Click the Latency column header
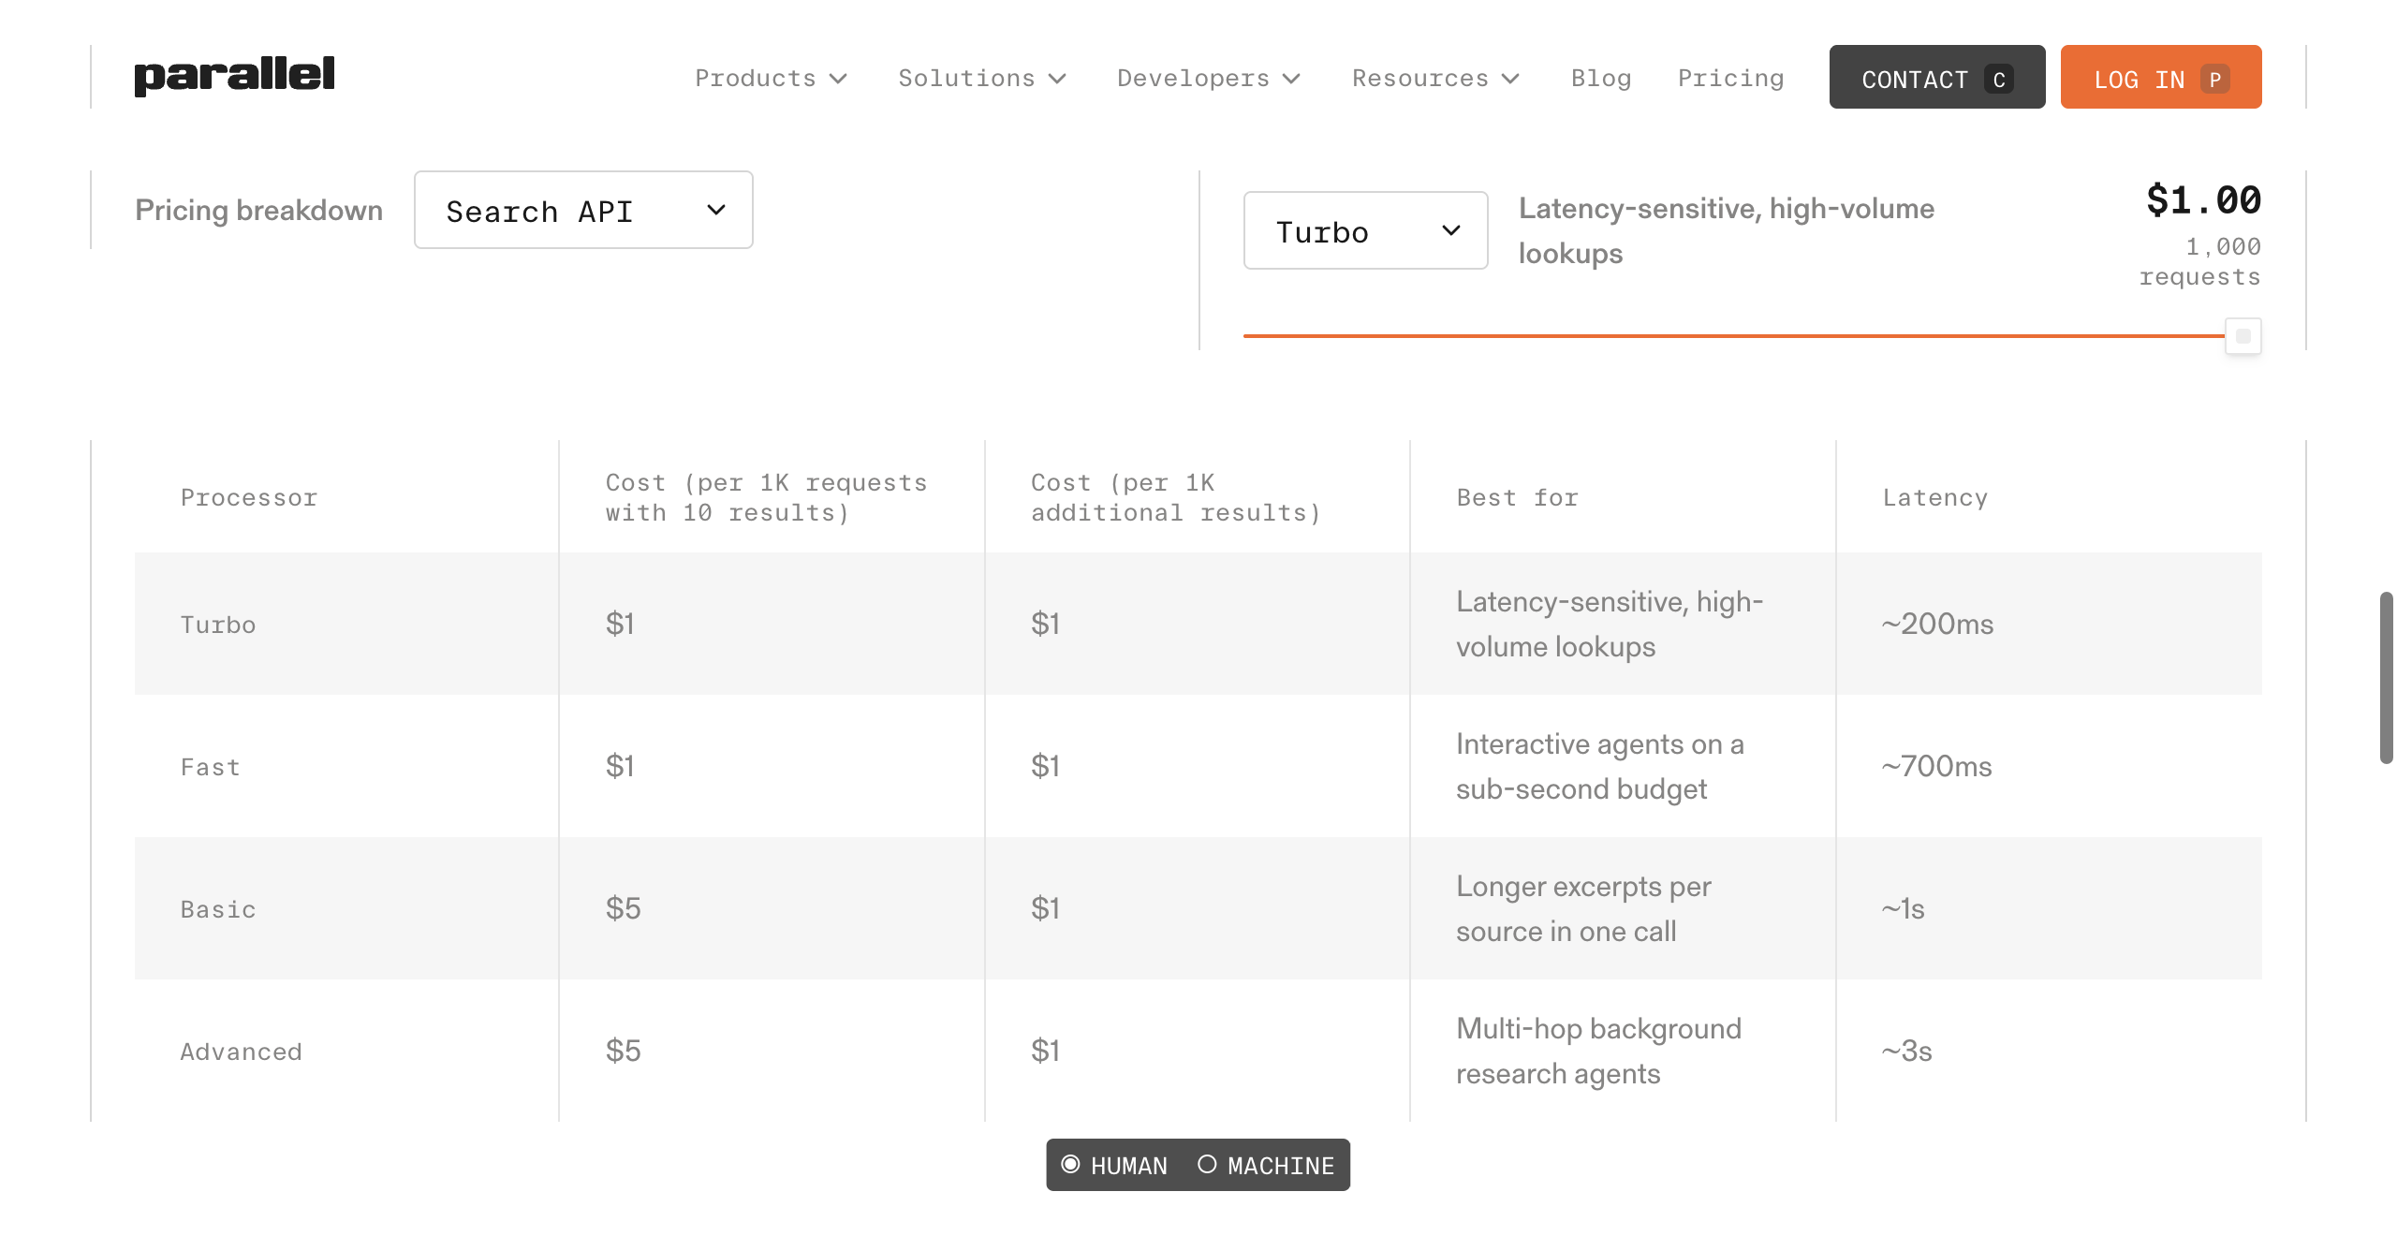 [1934, 497]
